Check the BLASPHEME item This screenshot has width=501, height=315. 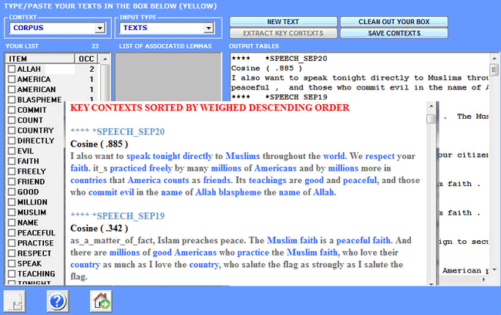[12, 100]
